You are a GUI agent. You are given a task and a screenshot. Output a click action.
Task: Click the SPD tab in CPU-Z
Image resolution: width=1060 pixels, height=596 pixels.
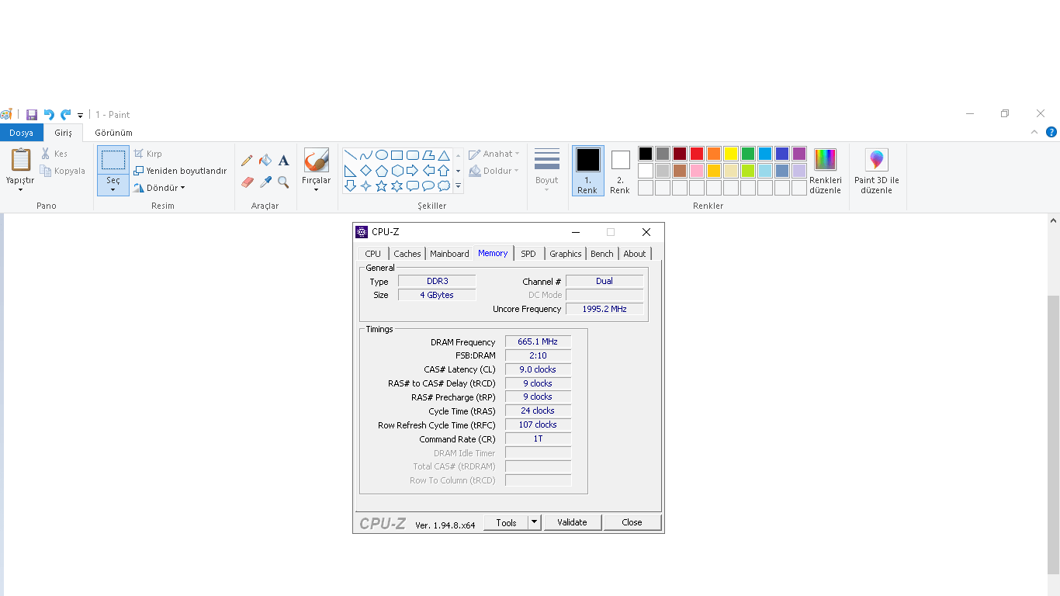[528, 254]
